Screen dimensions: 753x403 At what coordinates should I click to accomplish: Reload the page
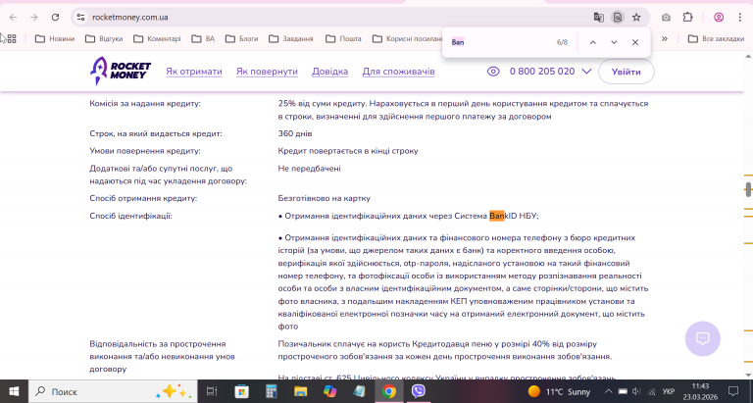55,18
